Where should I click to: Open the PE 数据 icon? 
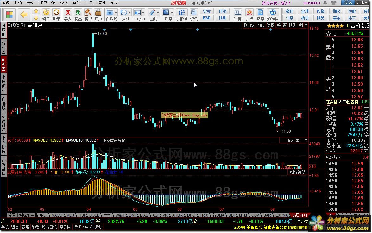(x=237, y=15)
